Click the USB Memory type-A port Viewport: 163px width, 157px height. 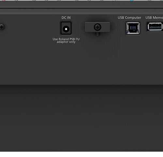pyautogui.click(x=155, y=26)
